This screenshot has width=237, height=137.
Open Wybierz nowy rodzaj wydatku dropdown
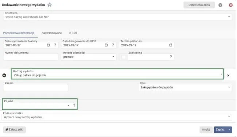click(229, 117)
